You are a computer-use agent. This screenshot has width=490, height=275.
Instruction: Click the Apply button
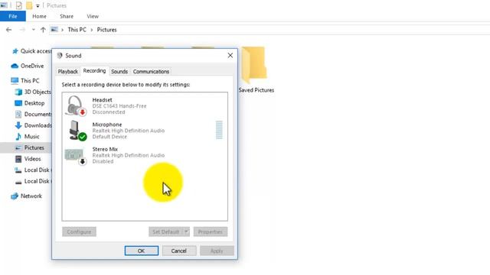click(217, 251)
